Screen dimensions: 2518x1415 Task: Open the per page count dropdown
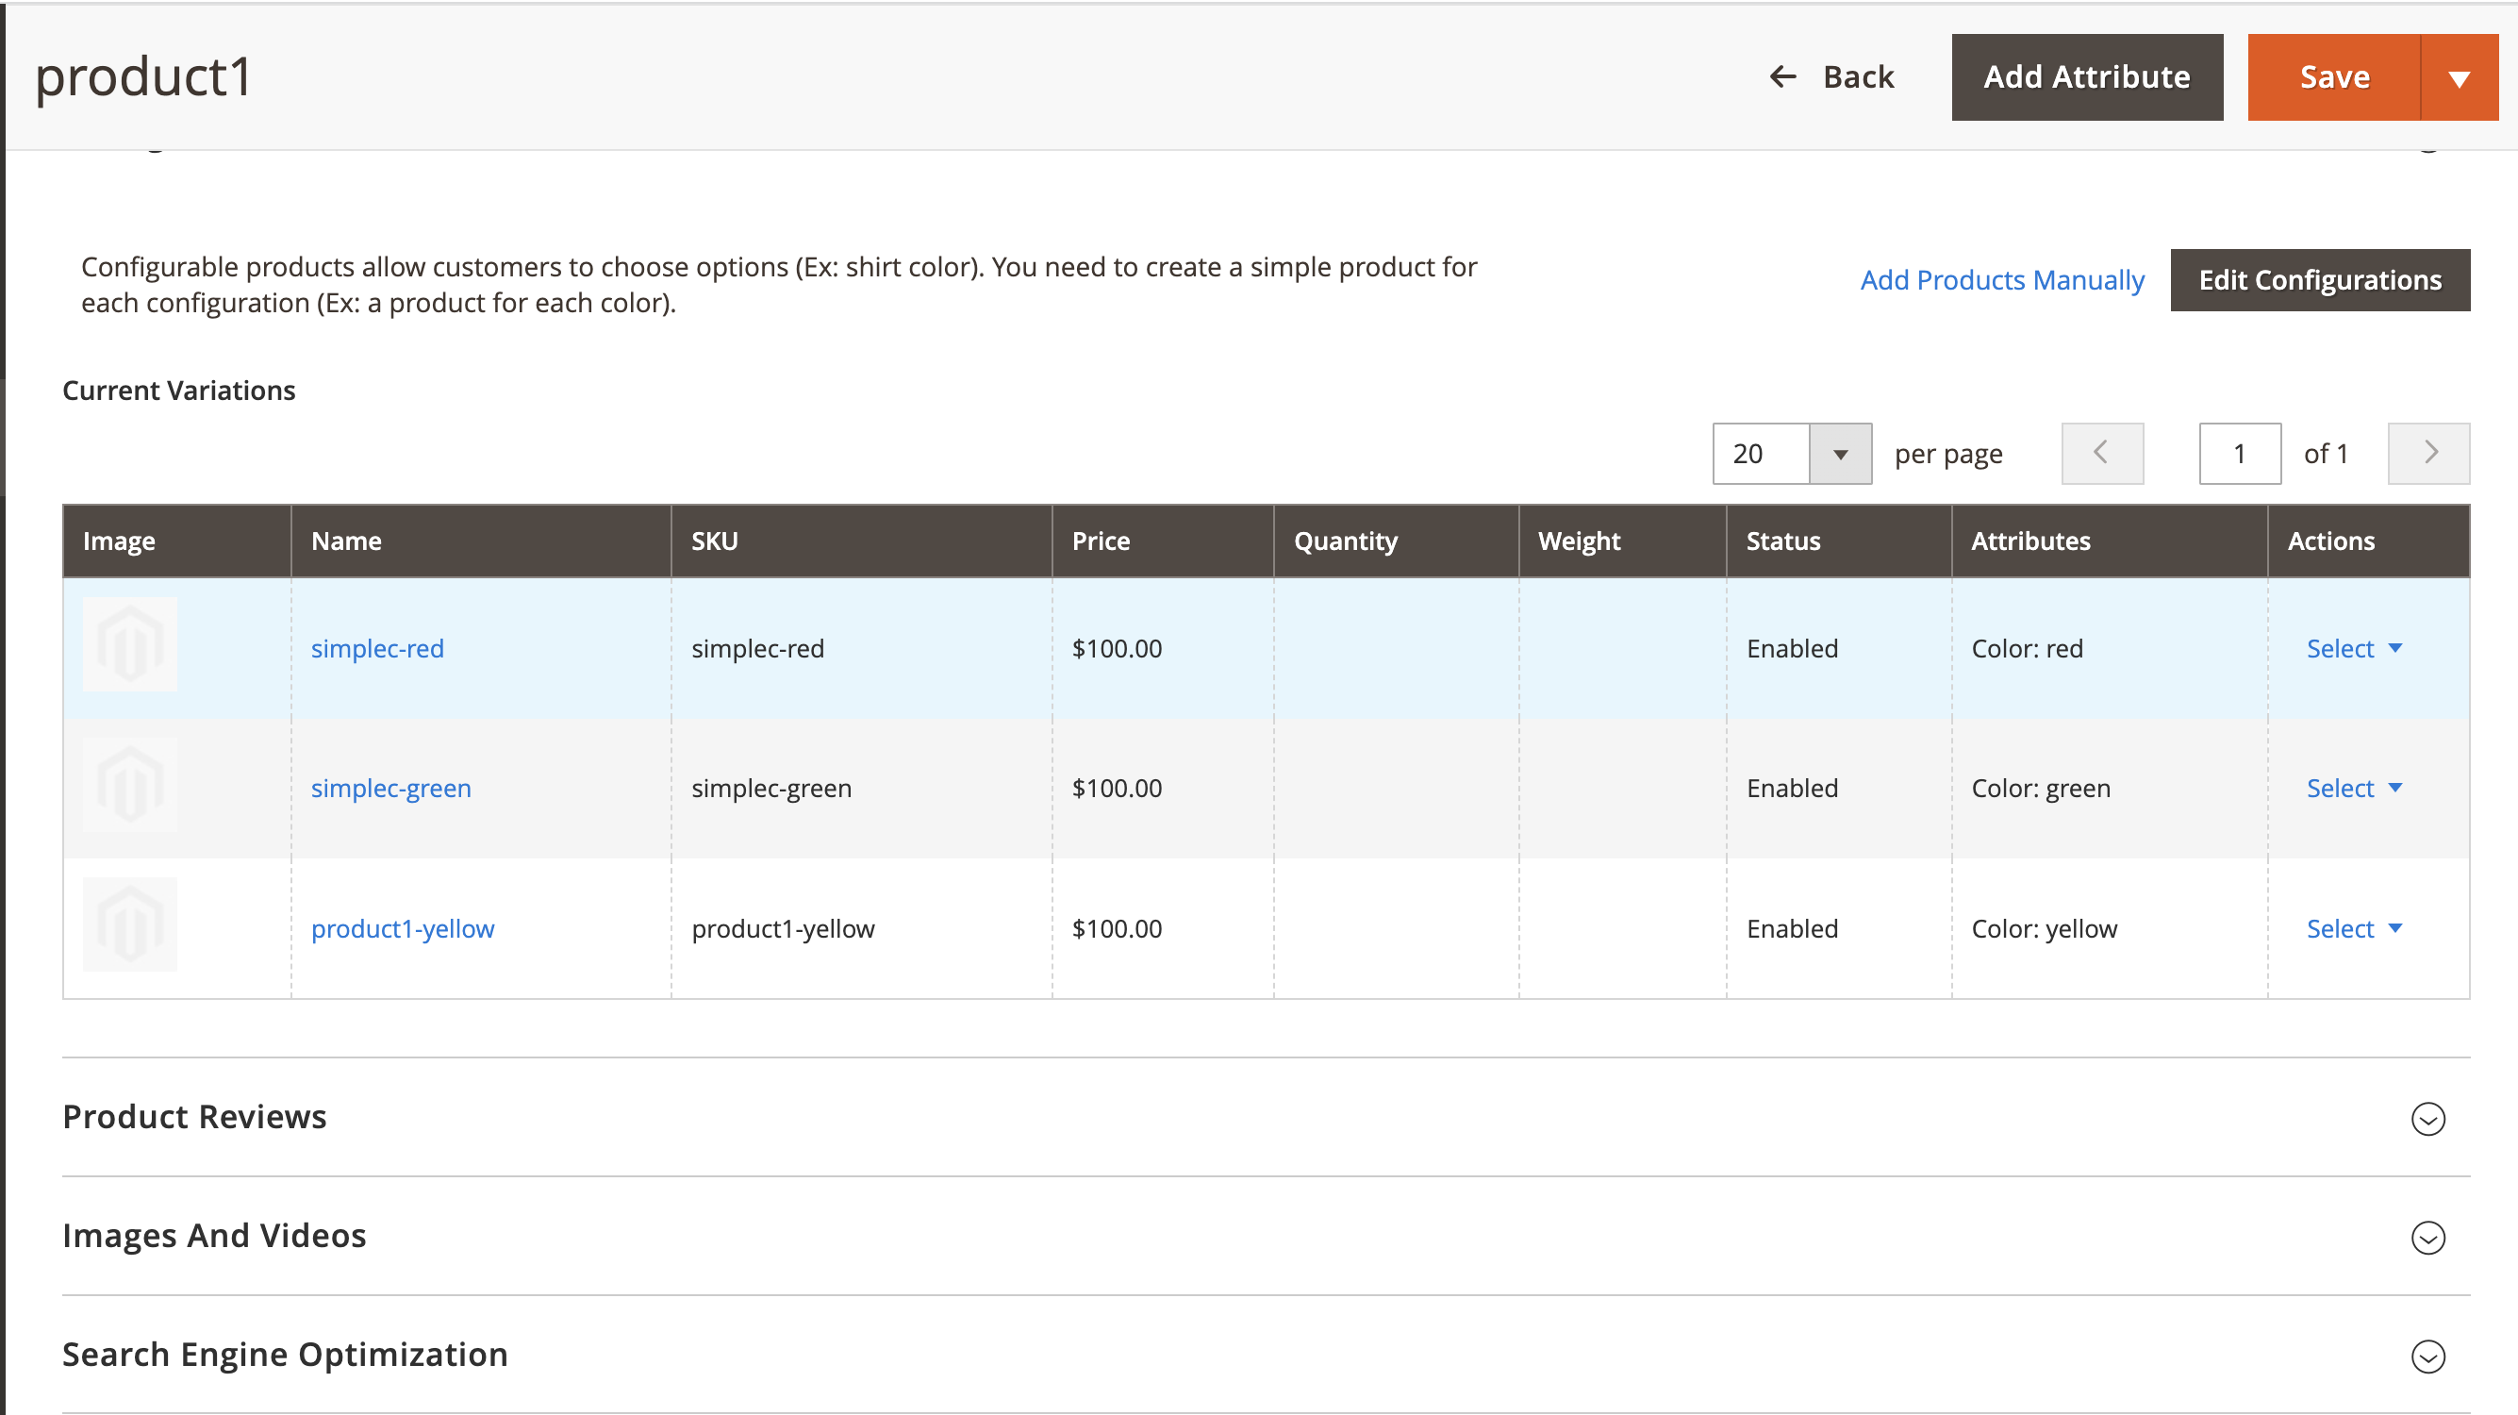(1842, 453)
